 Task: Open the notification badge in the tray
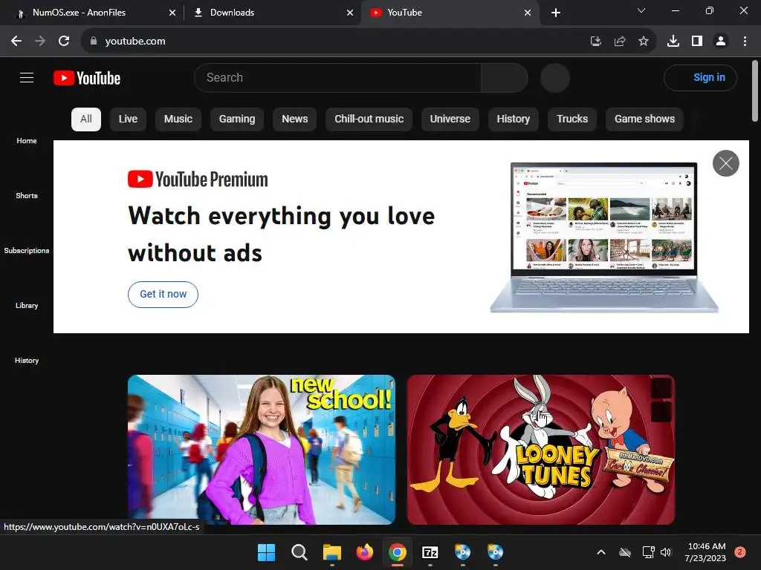(x=740, y=552)
